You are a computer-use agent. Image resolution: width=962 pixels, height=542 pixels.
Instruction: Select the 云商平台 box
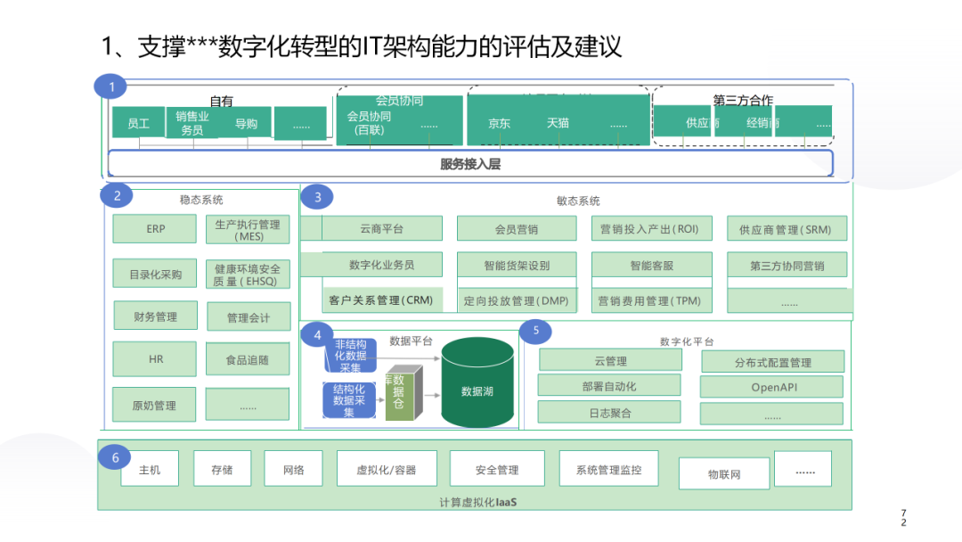pyautogui.click(x=381, y=228)
